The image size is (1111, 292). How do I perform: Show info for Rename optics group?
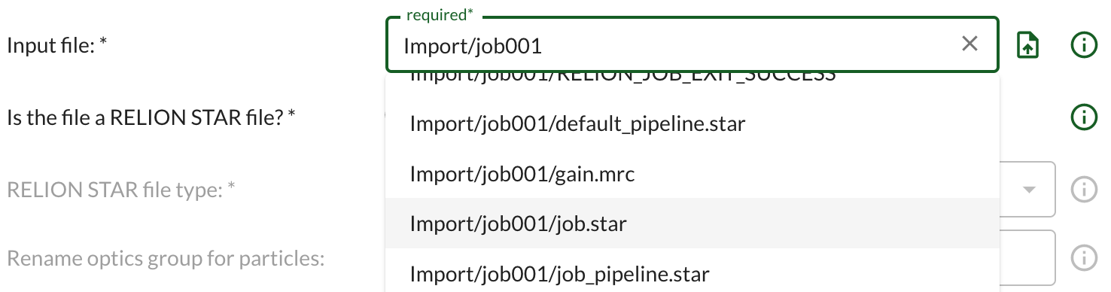click(1083, 257)
